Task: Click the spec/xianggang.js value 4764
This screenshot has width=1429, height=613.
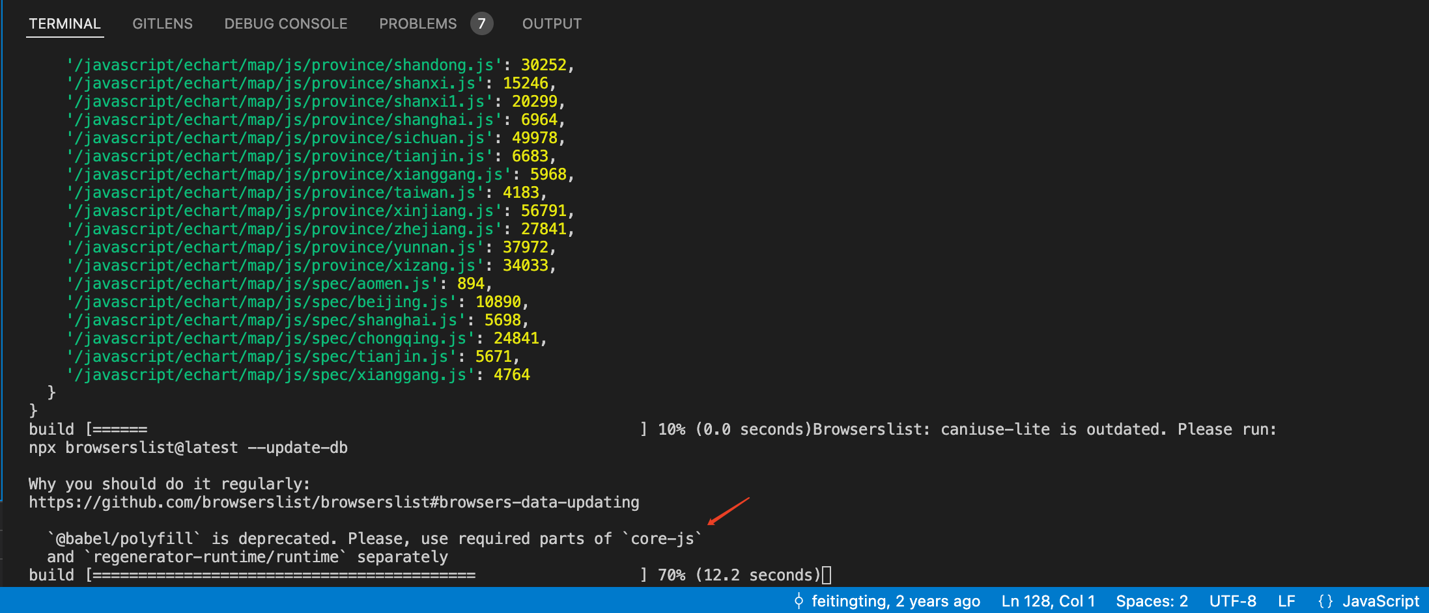Action: tap(512, 375)
